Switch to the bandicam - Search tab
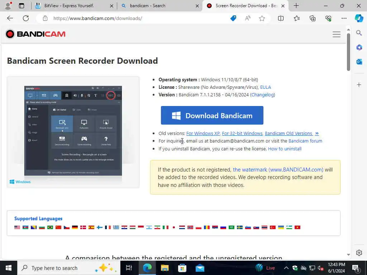Image resolution: width=367 pixels, height=275 pixels. 148,6
